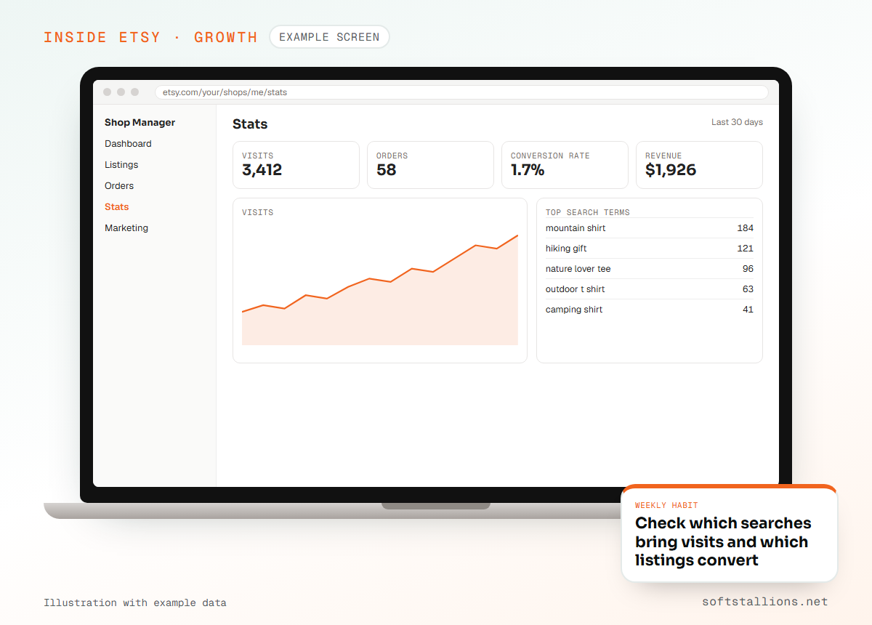Click the value 184 for mountain shirt
This screenshot has width=872, height=625.
click(x=745, y=228)
